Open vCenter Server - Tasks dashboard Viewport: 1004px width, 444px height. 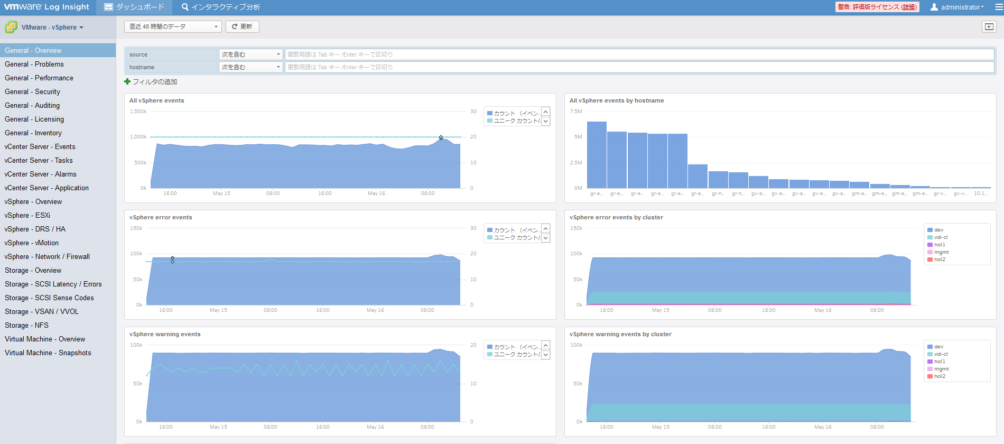pyautogui.click(x=58, y=160)
